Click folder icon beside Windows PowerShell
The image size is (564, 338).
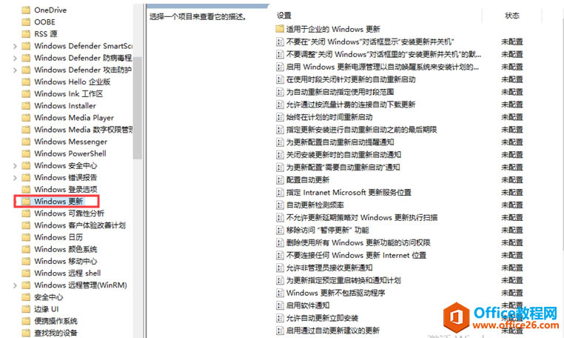point(26,153)
